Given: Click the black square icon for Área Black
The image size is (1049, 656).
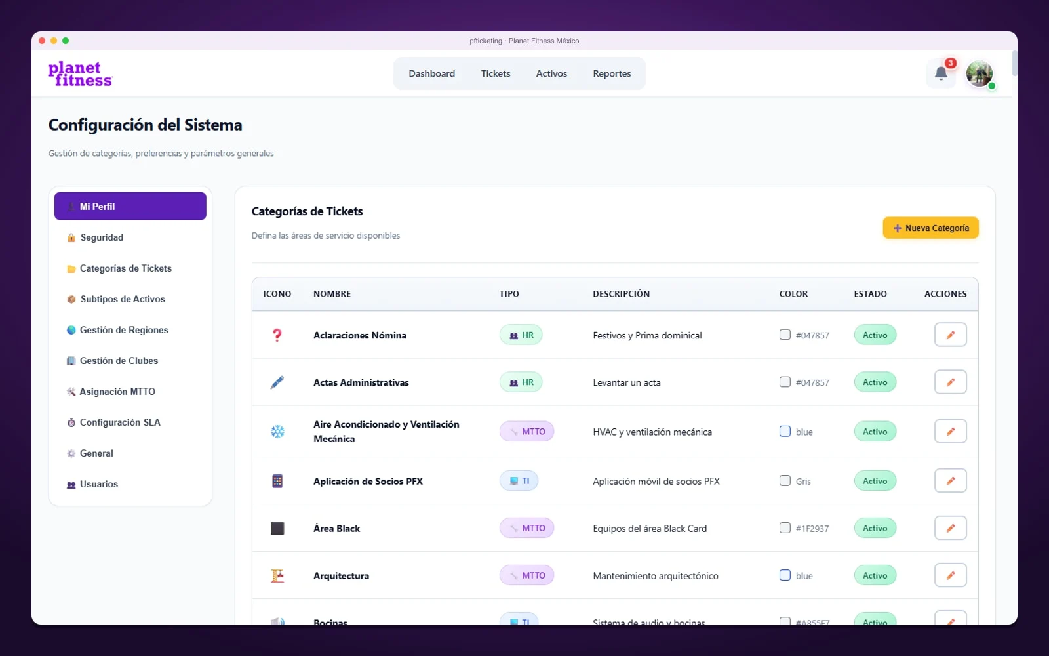Looking at the screenshot, I should point(277,528).
